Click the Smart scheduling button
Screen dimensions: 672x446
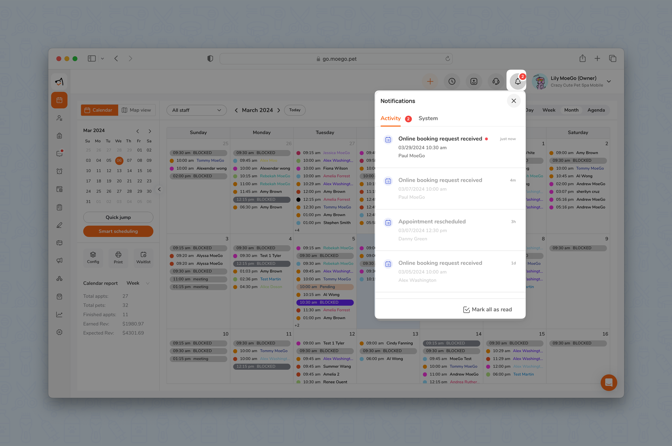[x=118, y=231]
